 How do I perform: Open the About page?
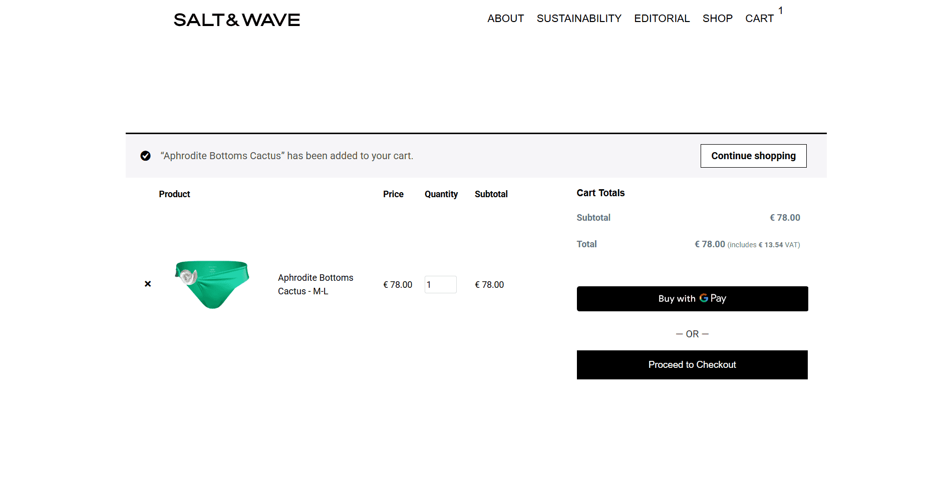505,19
